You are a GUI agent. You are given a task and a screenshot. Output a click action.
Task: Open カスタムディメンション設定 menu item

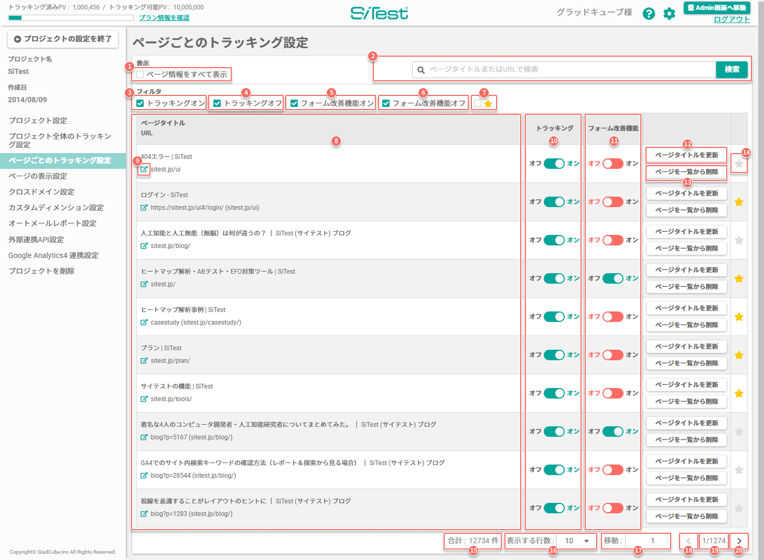coord(56,208)
